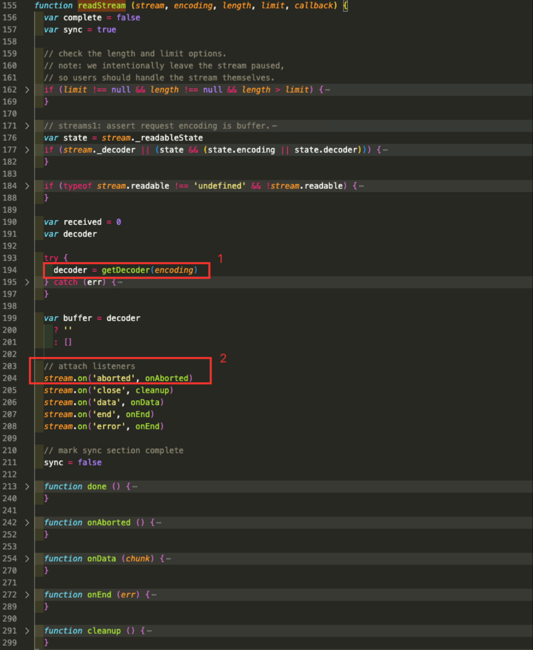
Task: Click 'var decoder' on line 191
Action: pos(70,234)
